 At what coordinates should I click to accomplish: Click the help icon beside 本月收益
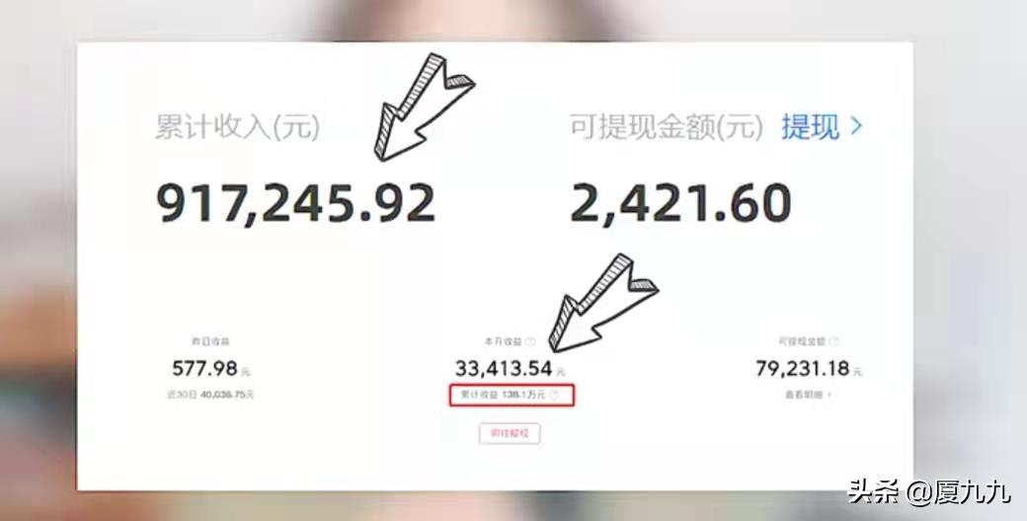click(x=531, y=341)
